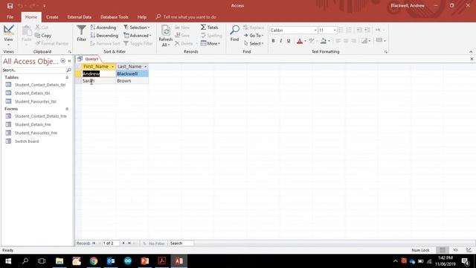
Task: Open the font name Calibri combo box
Action: [x=293, y=30]
